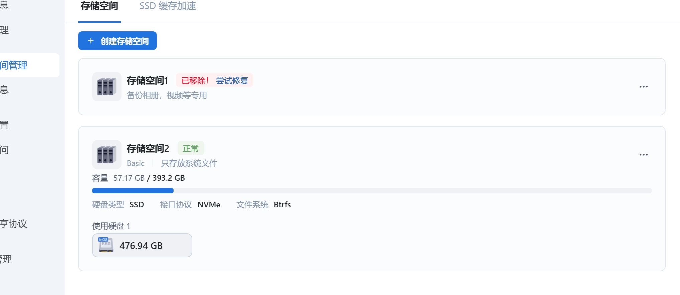Click the 存储空间1 title

coord(147,81)
